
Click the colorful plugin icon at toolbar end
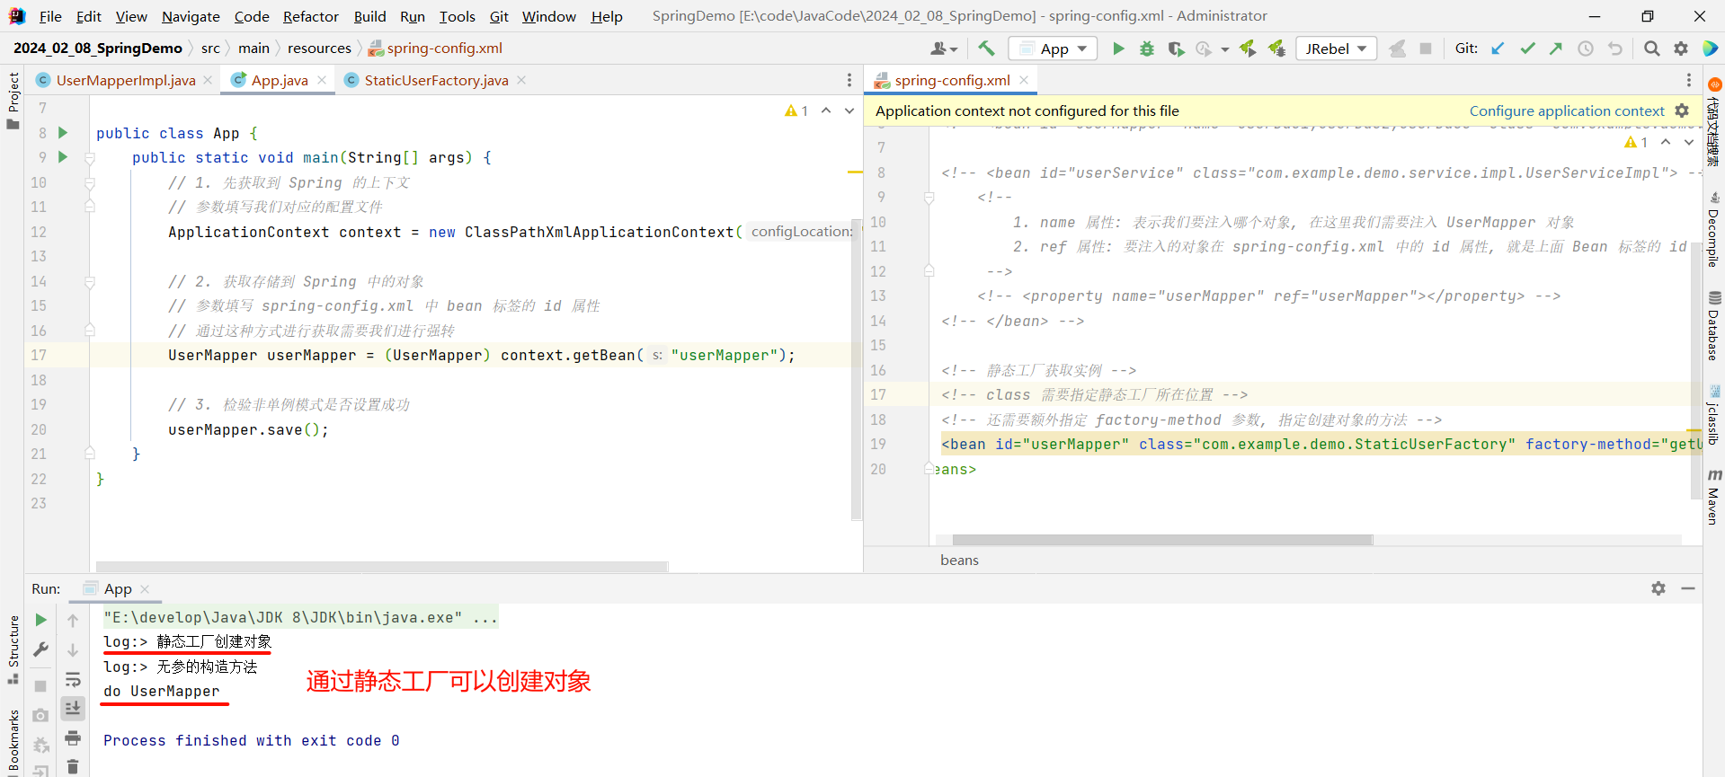point(1711,49)
